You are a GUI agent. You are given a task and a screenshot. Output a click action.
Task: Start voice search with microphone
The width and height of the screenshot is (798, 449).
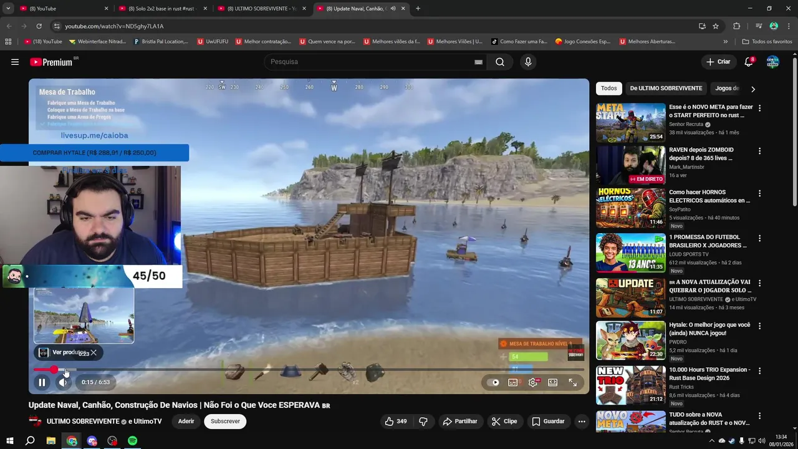click(x=528, y=62)
